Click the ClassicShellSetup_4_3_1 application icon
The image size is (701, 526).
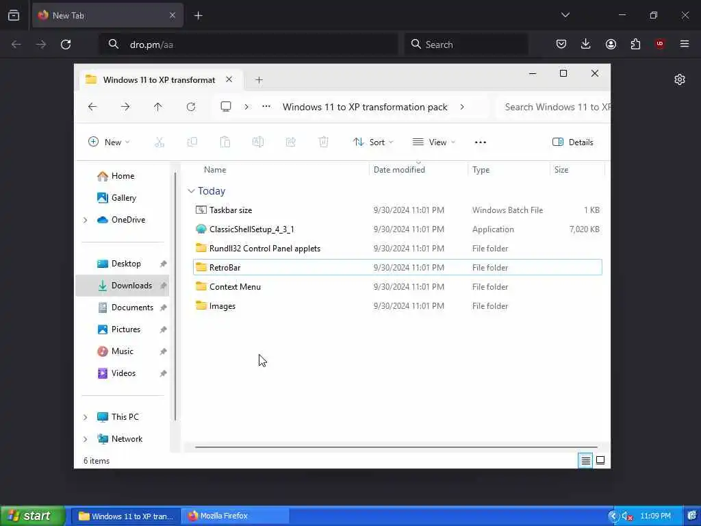point(201,229)
